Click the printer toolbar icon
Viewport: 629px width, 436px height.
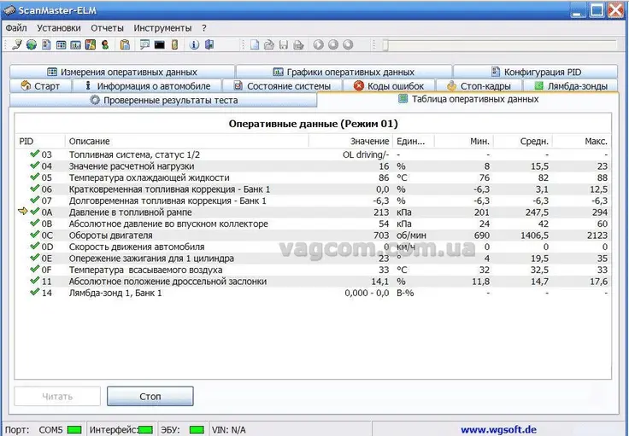click(298, 45)
